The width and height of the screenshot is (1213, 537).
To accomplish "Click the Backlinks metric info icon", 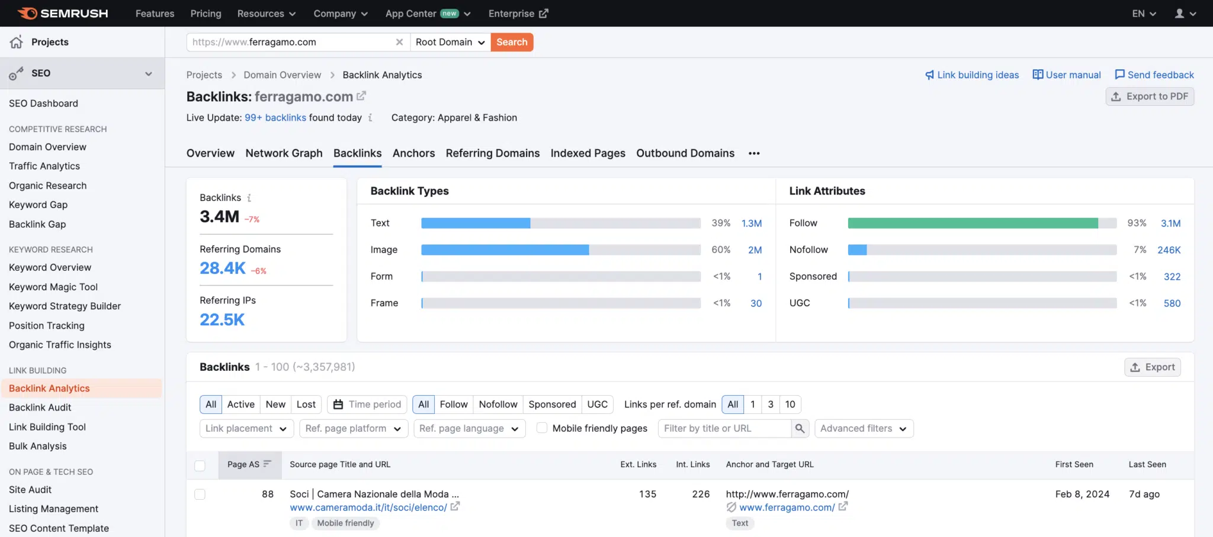I will click(249, 198).
